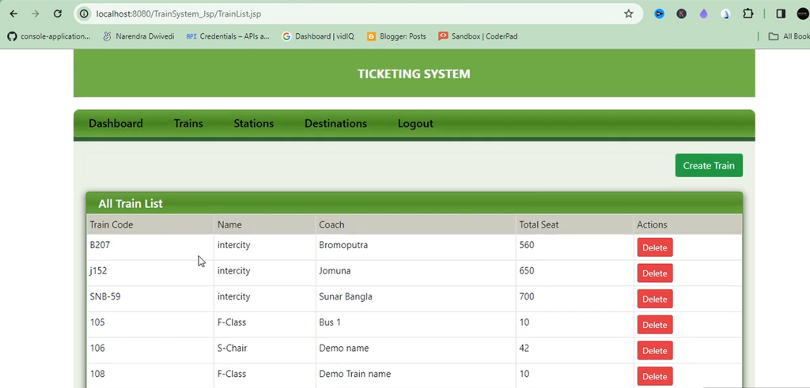Open the Extensions puzzle piece menu
The width and height of the screenshot is (810, 388).
pos(748,14)
